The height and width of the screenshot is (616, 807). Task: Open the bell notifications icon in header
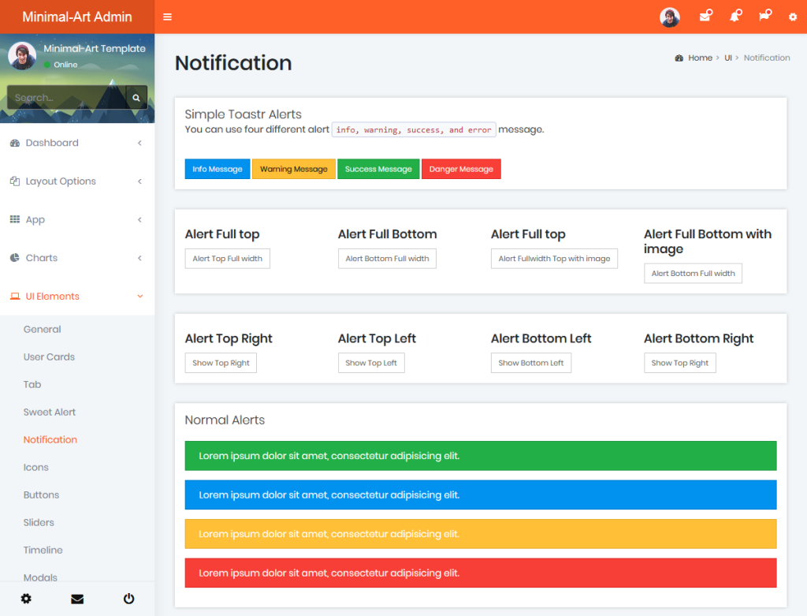pyautogui.click(x=736, y=16)
